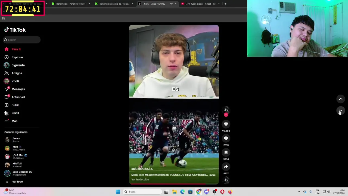
Task: Switch to Transmisión en vivo de Jossua tab
Action: coord(114,4)
